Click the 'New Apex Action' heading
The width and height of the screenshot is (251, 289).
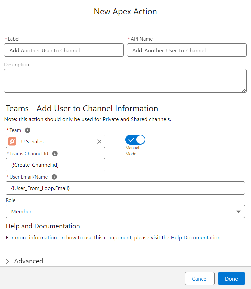pyautogui.click(x=125, y=12)
